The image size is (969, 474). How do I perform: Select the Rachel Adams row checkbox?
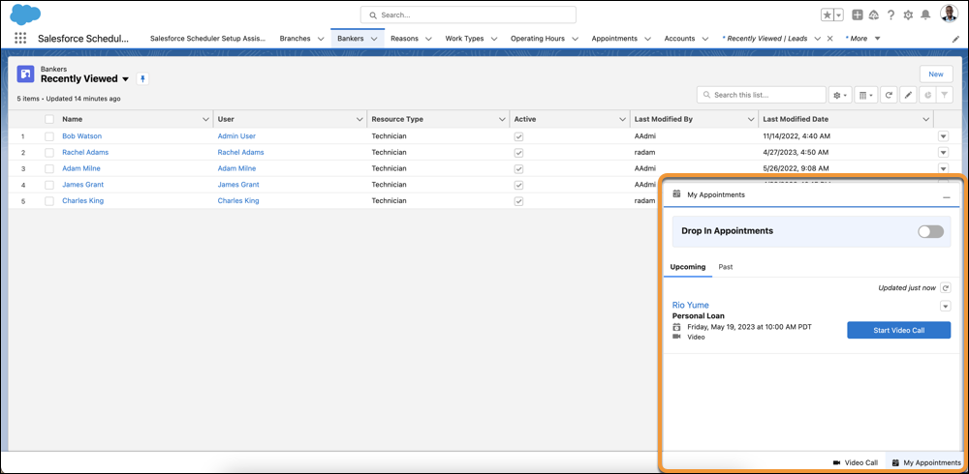click(49, 153)
